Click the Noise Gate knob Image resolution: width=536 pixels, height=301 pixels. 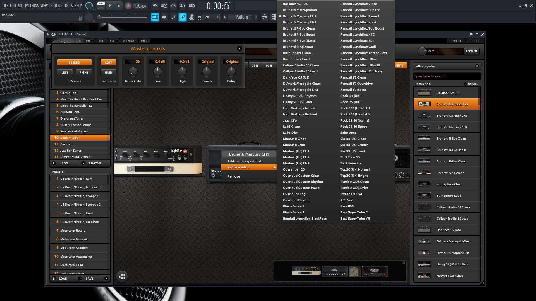pos(133,72)
